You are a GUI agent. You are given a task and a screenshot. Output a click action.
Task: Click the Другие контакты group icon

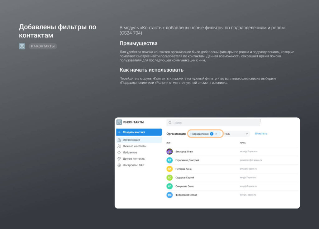click(119, 159)
